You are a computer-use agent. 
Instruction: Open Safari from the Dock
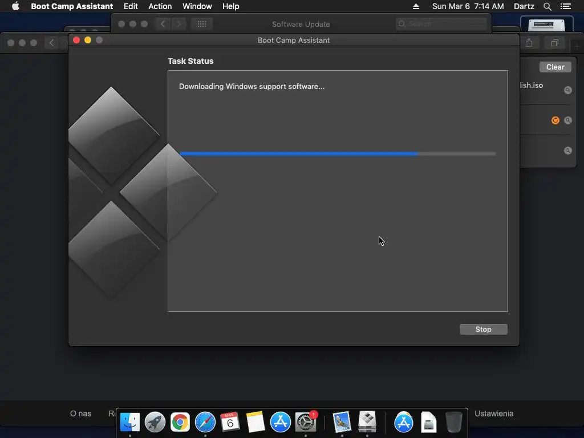point(205,422)
